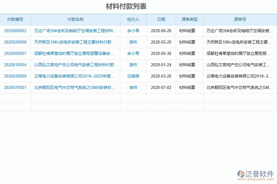The width and height of the screenshot is (277, 184).
Task: Open payment record 2020020008
Action: coord(15,42)
